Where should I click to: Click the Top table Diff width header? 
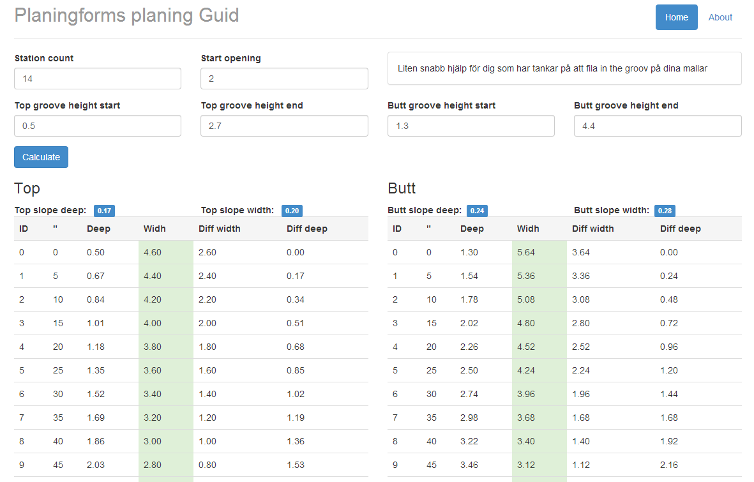click(219, 229)
